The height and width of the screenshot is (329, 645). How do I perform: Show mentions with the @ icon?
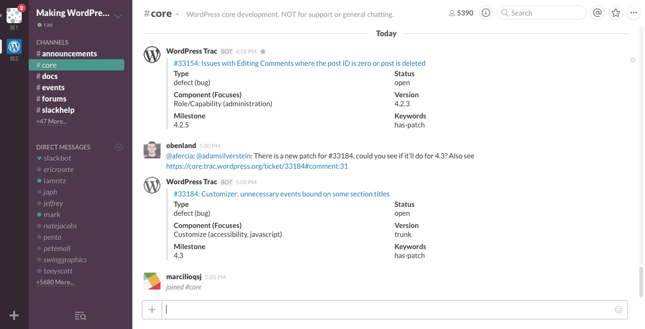598,13
